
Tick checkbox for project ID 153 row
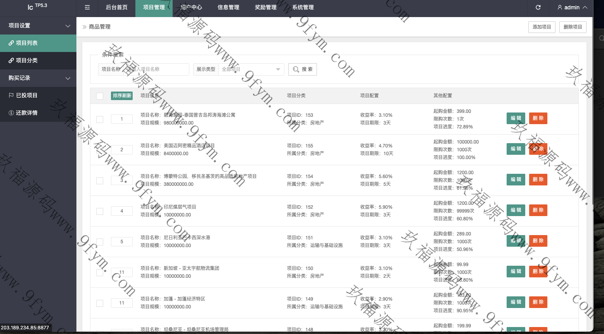[100, 119]
